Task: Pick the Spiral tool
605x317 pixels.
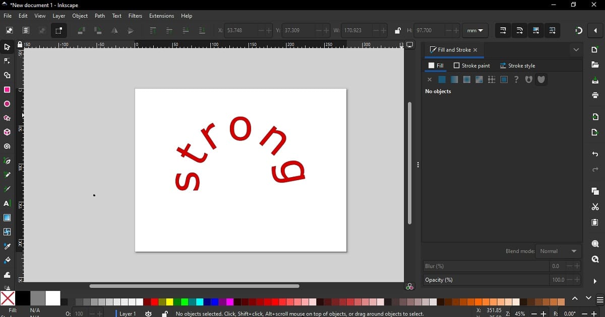Action: [7, 146]
